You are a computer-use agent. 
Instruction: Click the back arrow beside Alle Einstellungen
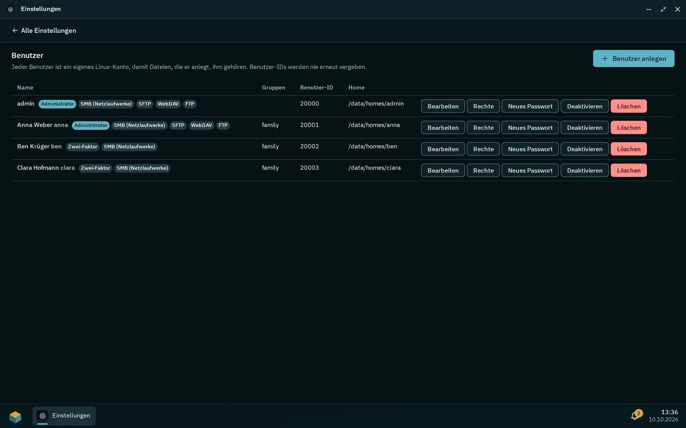click(x=15, y=30)
